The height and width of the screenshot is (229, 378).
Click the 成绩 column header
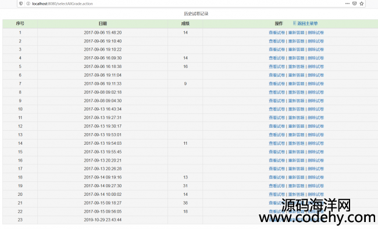185,23
